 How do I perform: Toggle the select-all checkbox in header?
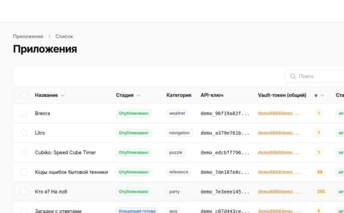point(24,95)
